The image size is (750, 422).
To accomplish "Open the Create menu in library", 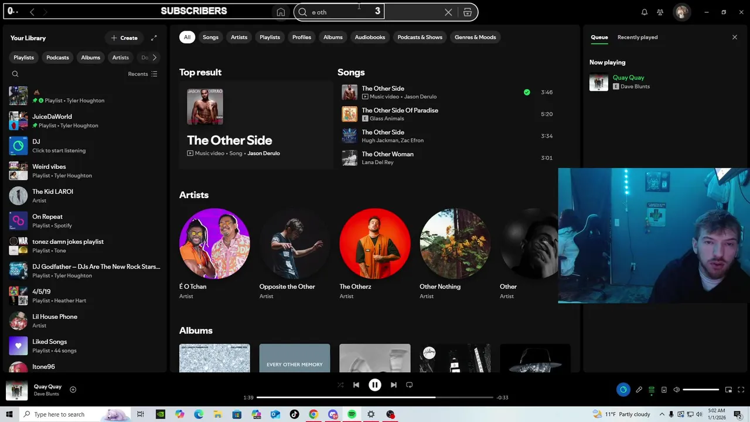I will (124, 38).
